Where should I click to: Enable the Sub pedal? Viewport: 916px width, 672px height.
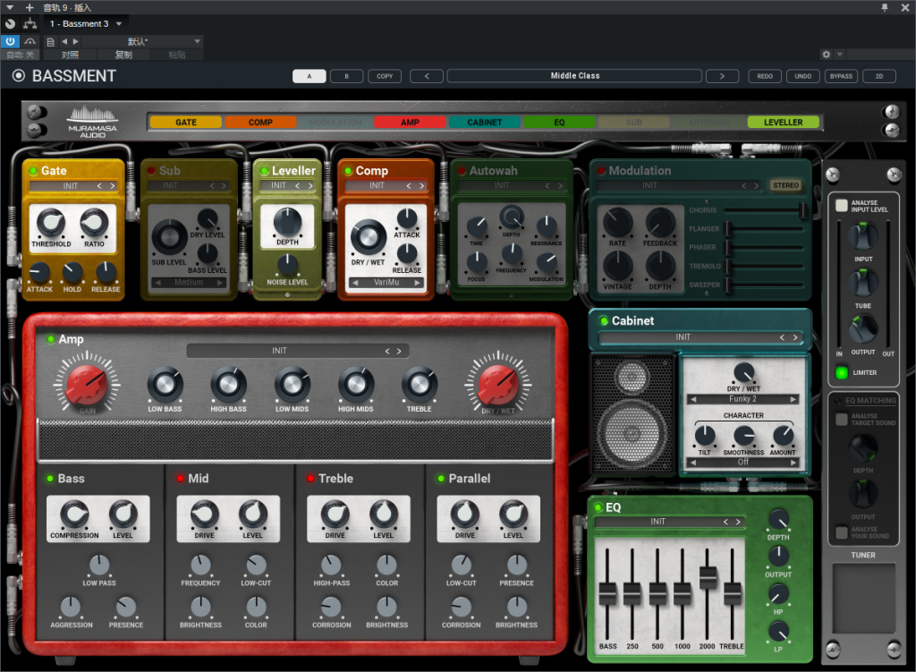[x=151, y=171]
